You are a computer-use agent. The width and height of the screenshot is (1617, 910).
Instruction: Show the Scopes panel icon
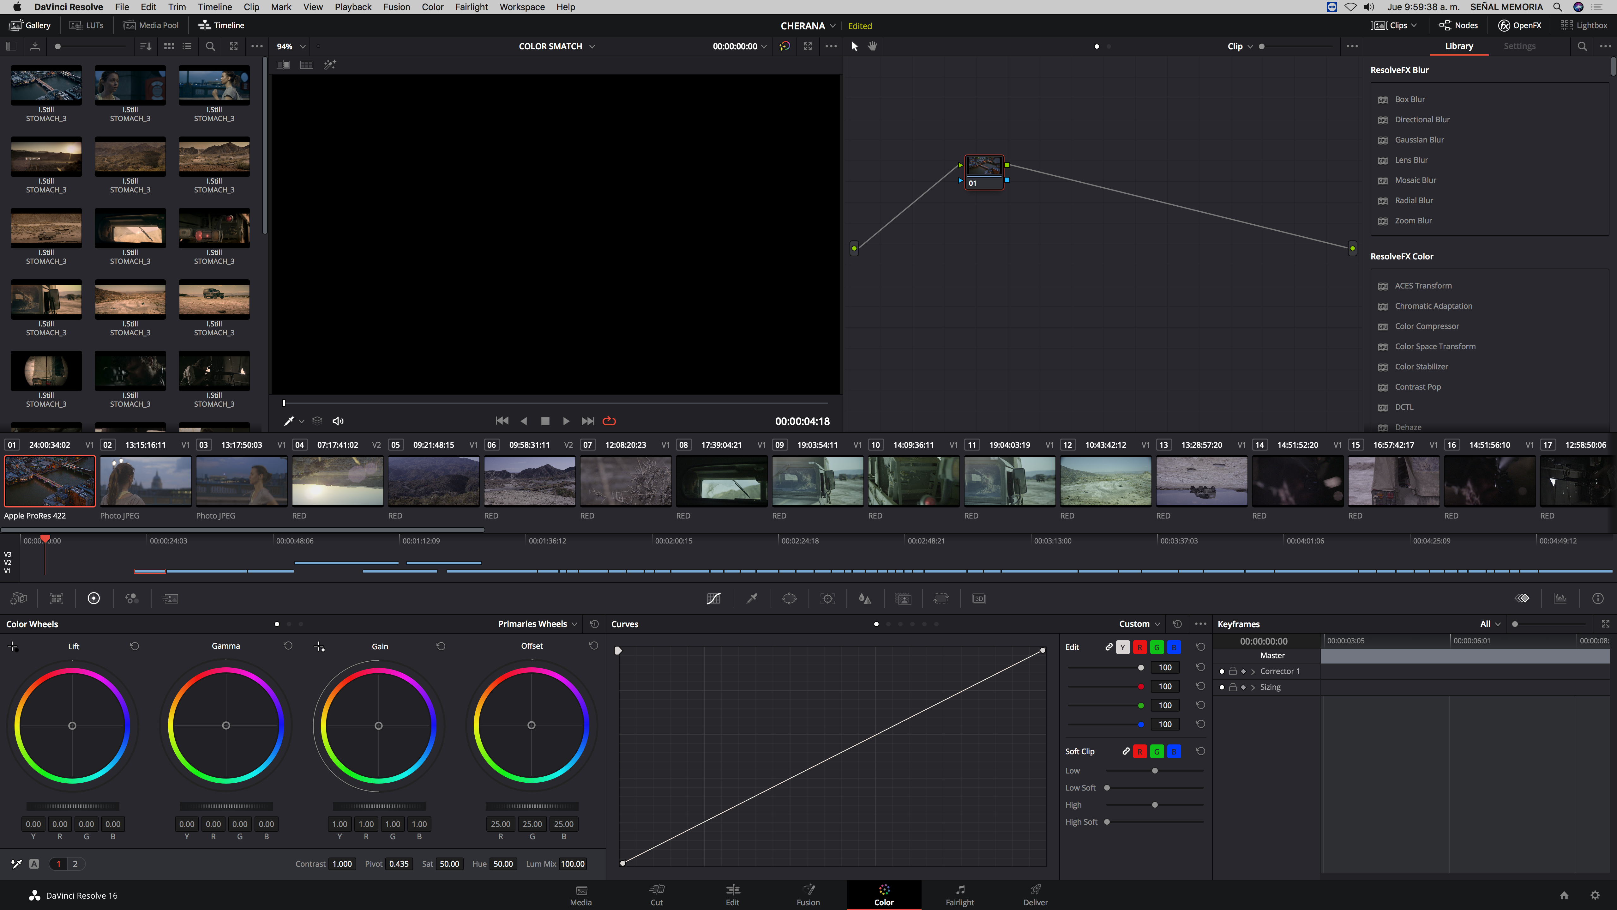click(x=1560, y=598)
